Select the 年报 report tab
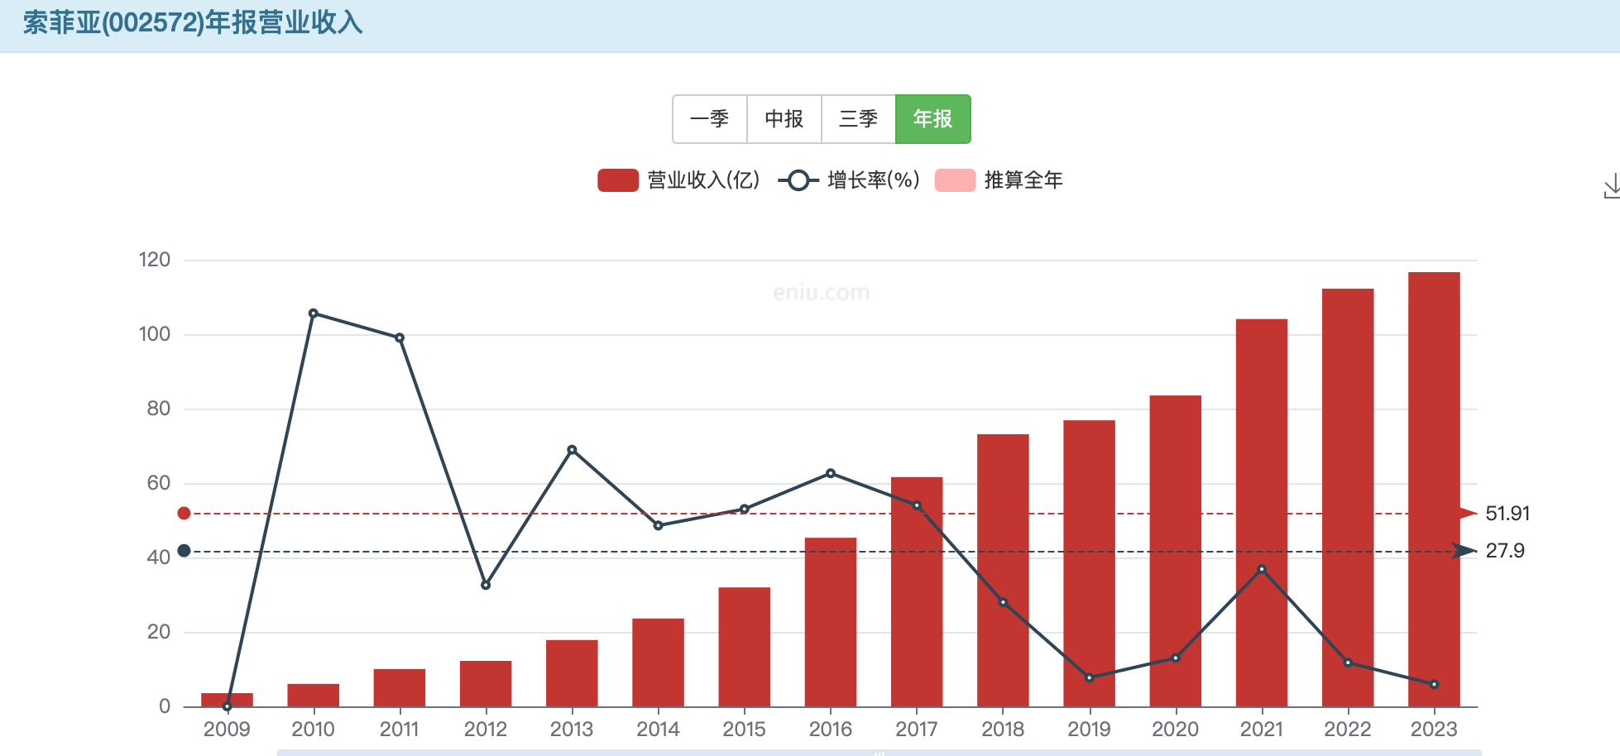 pos(933,119)
